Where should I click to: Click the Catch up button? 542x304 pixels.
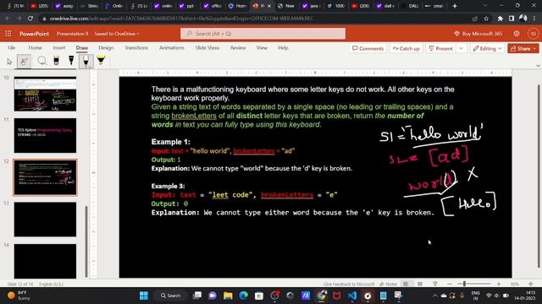coord(406,49)
